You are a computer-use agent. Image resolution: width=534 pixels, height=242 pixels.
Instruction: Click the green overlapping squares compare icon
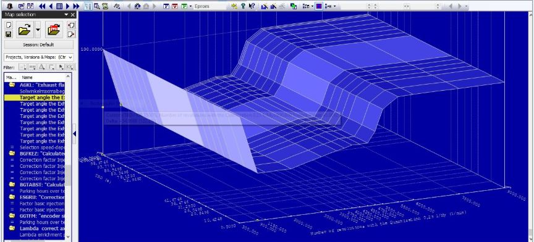coord(293,6)
